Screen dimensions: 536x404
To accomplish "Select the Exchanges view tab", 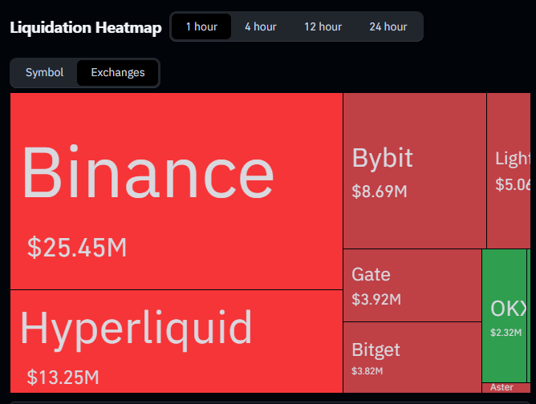I will (118, 72).
